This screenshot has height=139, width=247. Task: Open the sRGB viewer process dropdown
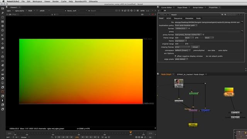[x=44, y=11]
